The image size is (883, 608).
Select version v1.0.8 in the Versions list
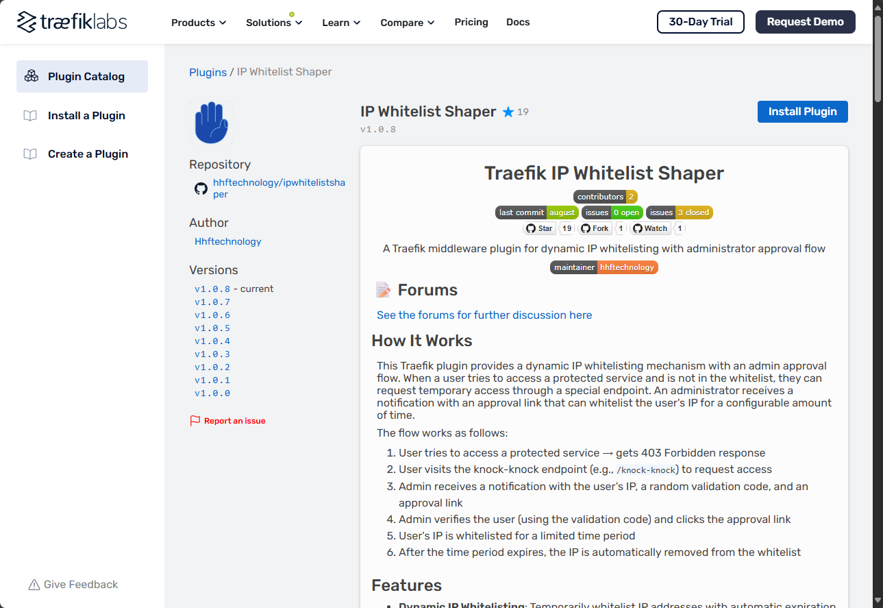[212, 289]
